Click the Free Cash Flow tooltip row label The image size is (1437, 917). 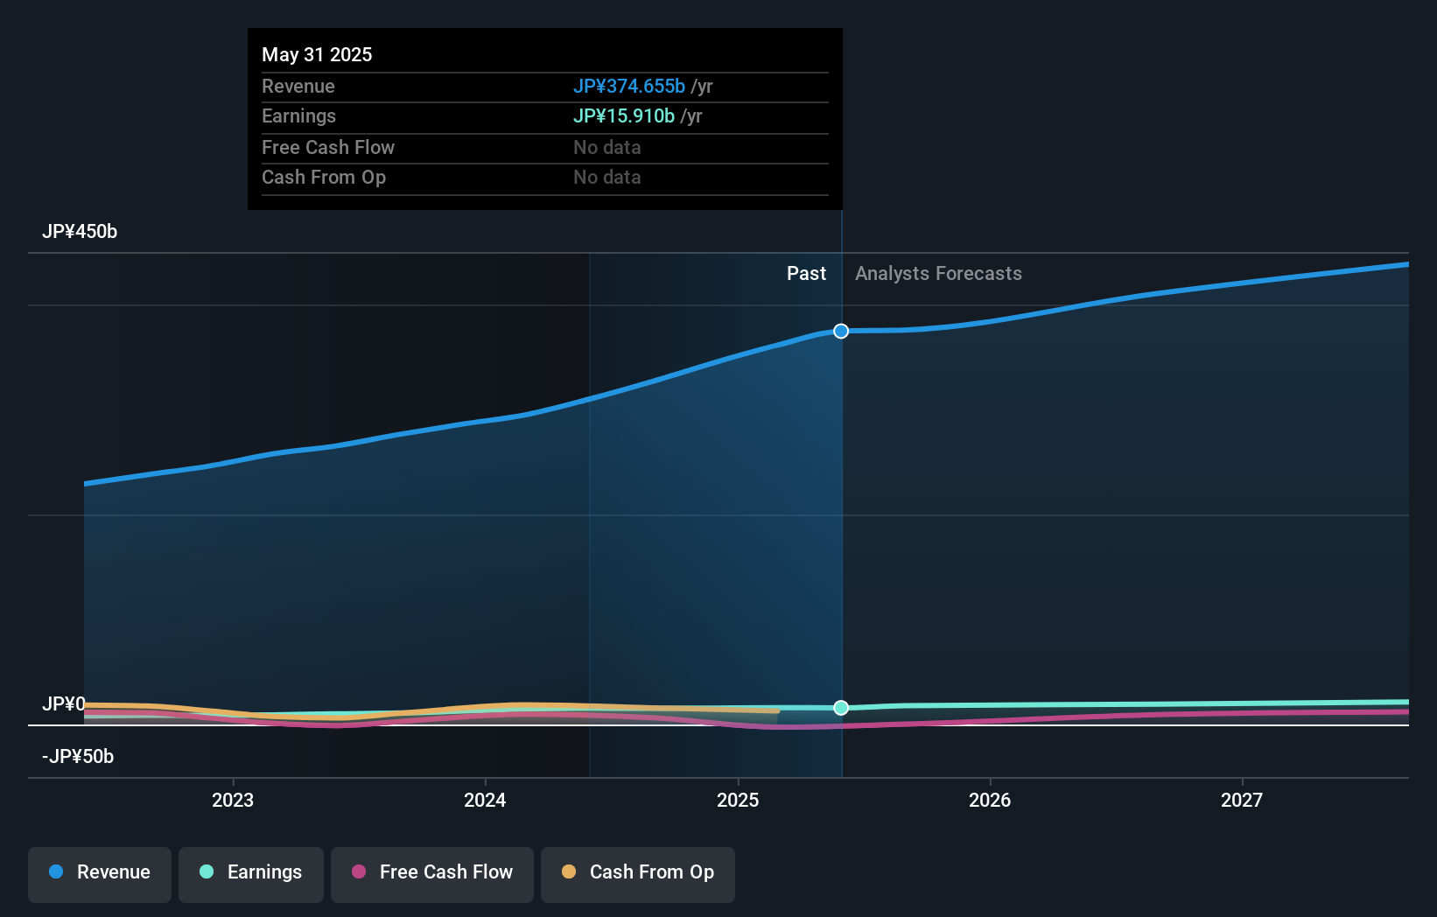328,147
